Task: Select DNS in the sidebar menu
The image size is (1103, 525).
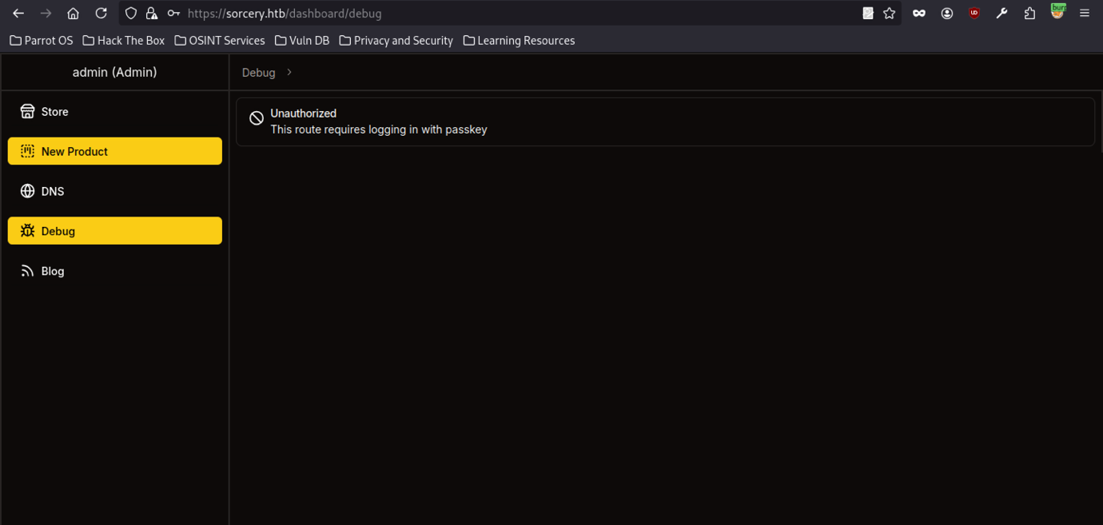Action: click(52, 192)
